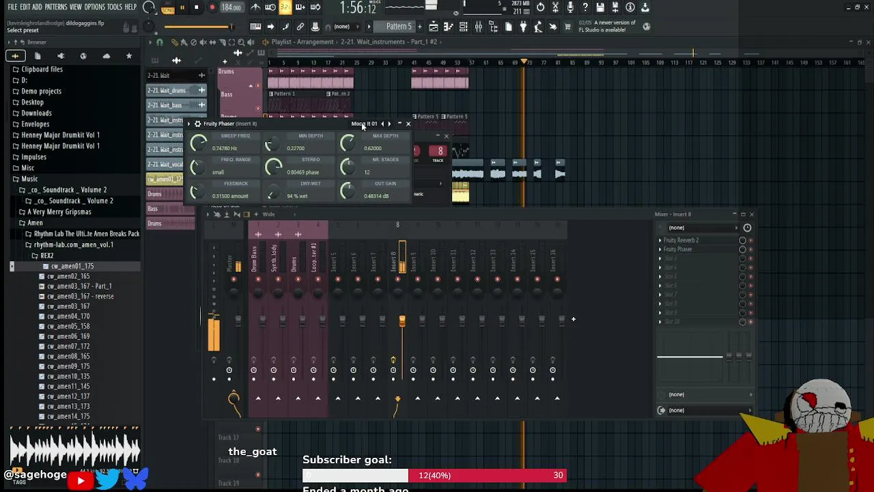Click the YouTube icon in the overlay
Image resolution: width=874 pixels, height=492 pixels.
coord(80,481)
